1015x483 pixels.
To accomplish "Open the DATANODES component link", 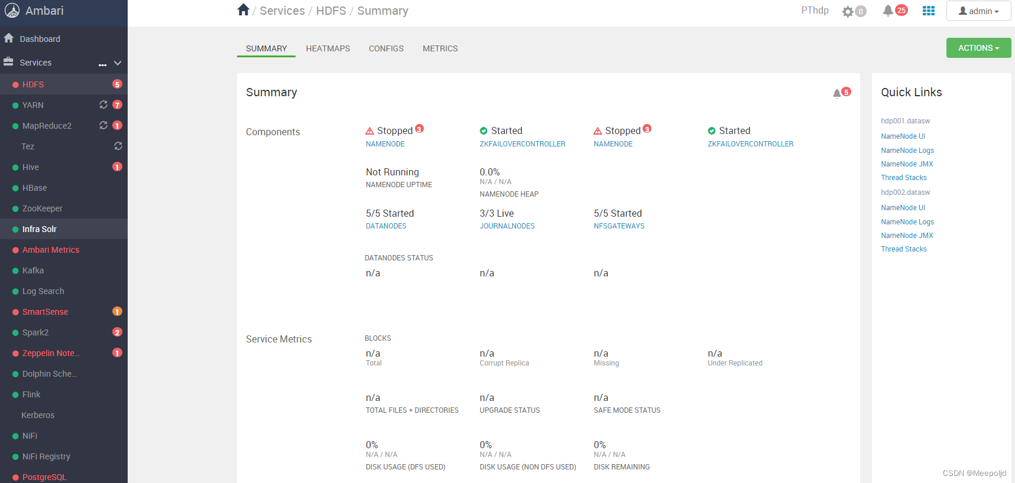I will [x=386, y=226].
